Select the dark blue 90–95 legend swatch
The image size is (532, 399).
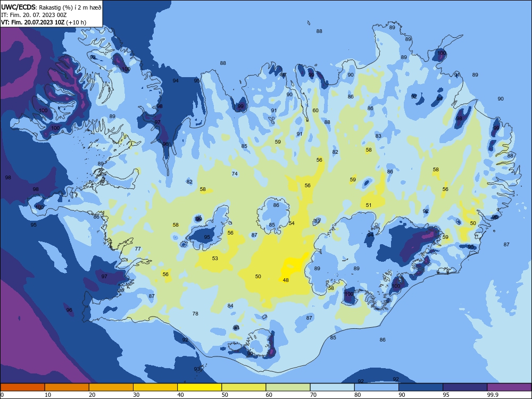pos(421,387)
